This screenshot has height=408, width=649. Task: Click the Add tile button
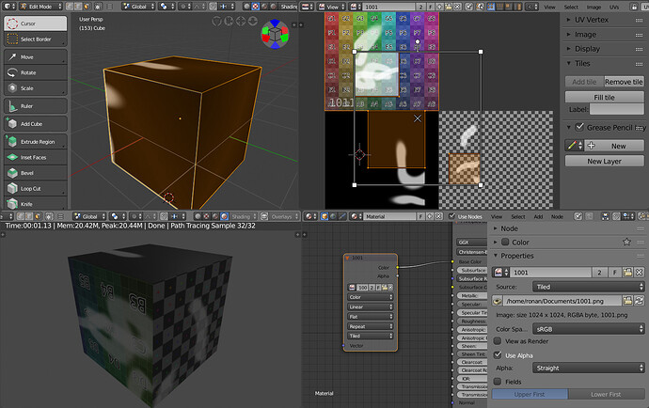[x=584, y=82]
